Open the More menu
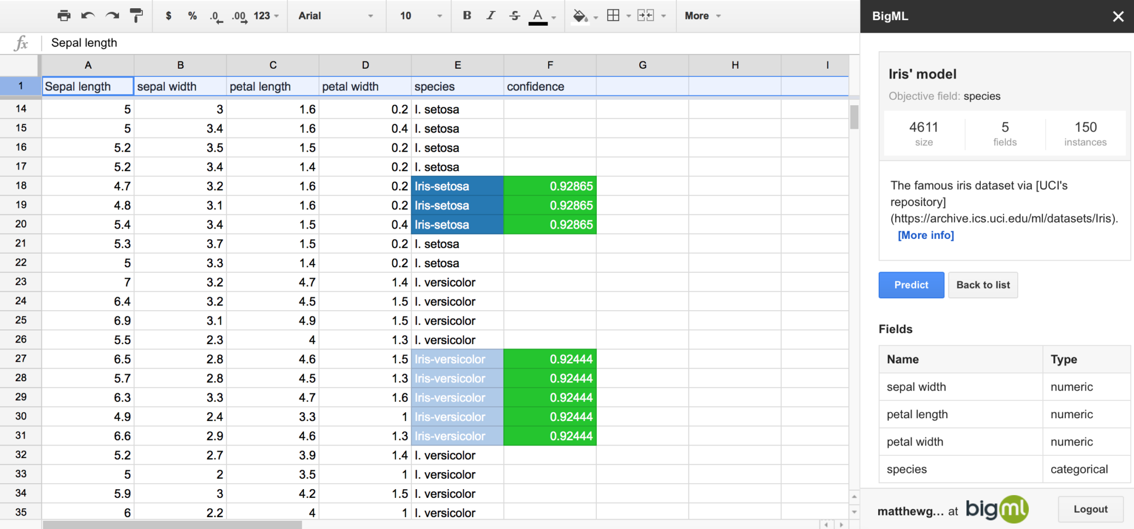This screenshot has height=529, width=1134. point(701,16)
